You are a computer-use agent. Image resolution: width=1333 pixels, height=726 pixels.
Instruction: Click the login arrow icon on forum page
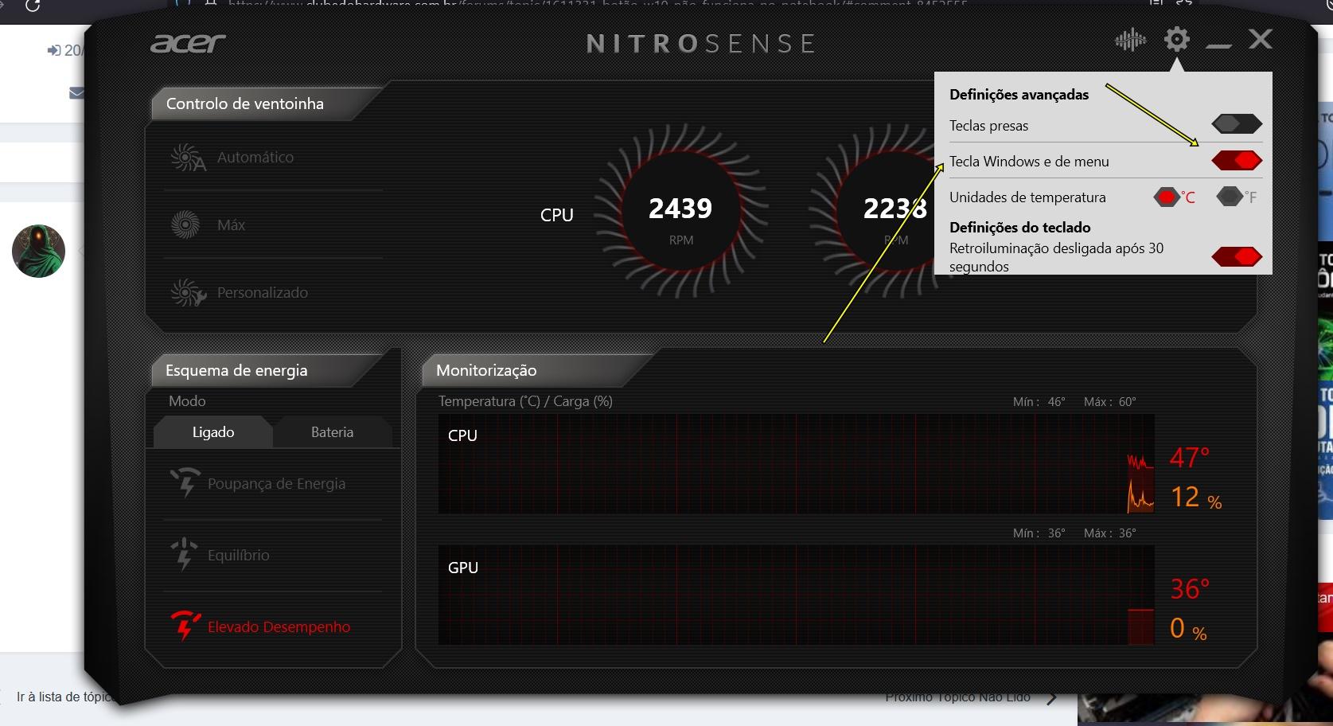54,51
